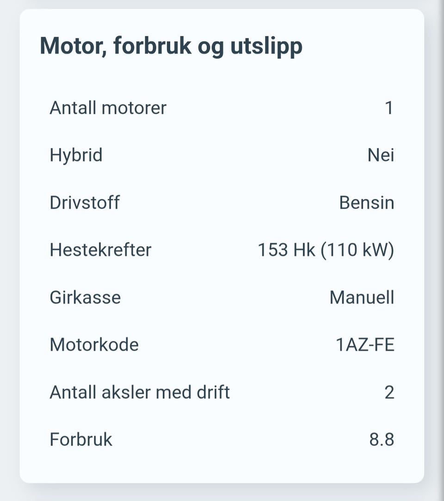Click the 1AZ-FE engine code
Image resolution: width=444 pixels, height=501 pixels.
365,345
